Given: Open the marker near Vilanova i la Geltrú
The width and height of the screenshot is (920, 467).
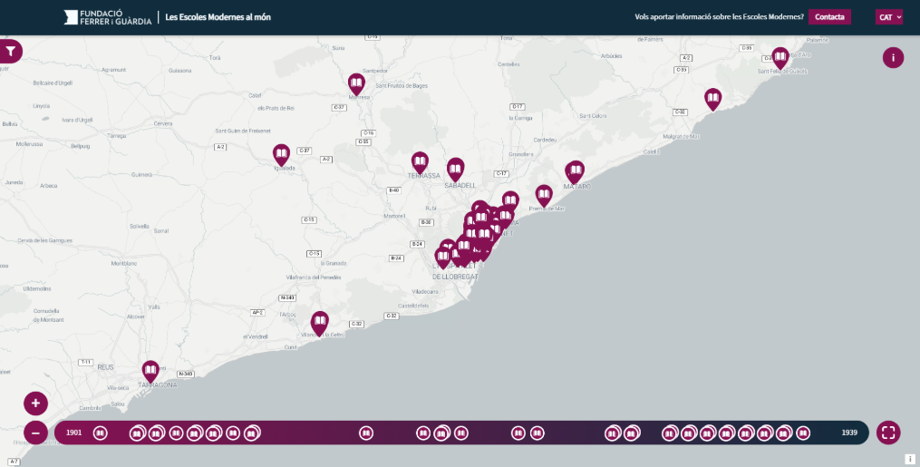Looking at the screenshot, I should click(320, 321).
